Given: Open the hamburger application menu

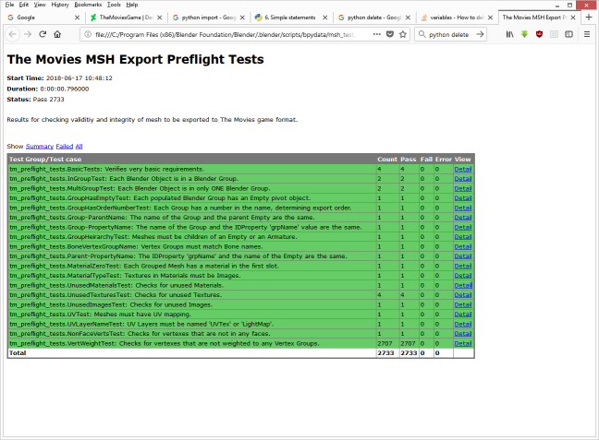Looking at the screenshot, I should 587,34.
